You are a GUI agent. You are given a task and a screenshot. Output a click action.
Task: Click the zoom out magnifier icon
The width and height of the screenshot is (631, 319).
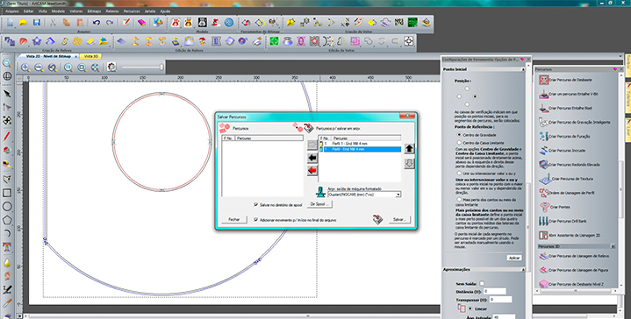pyautogui.click(x=39, y=67)
